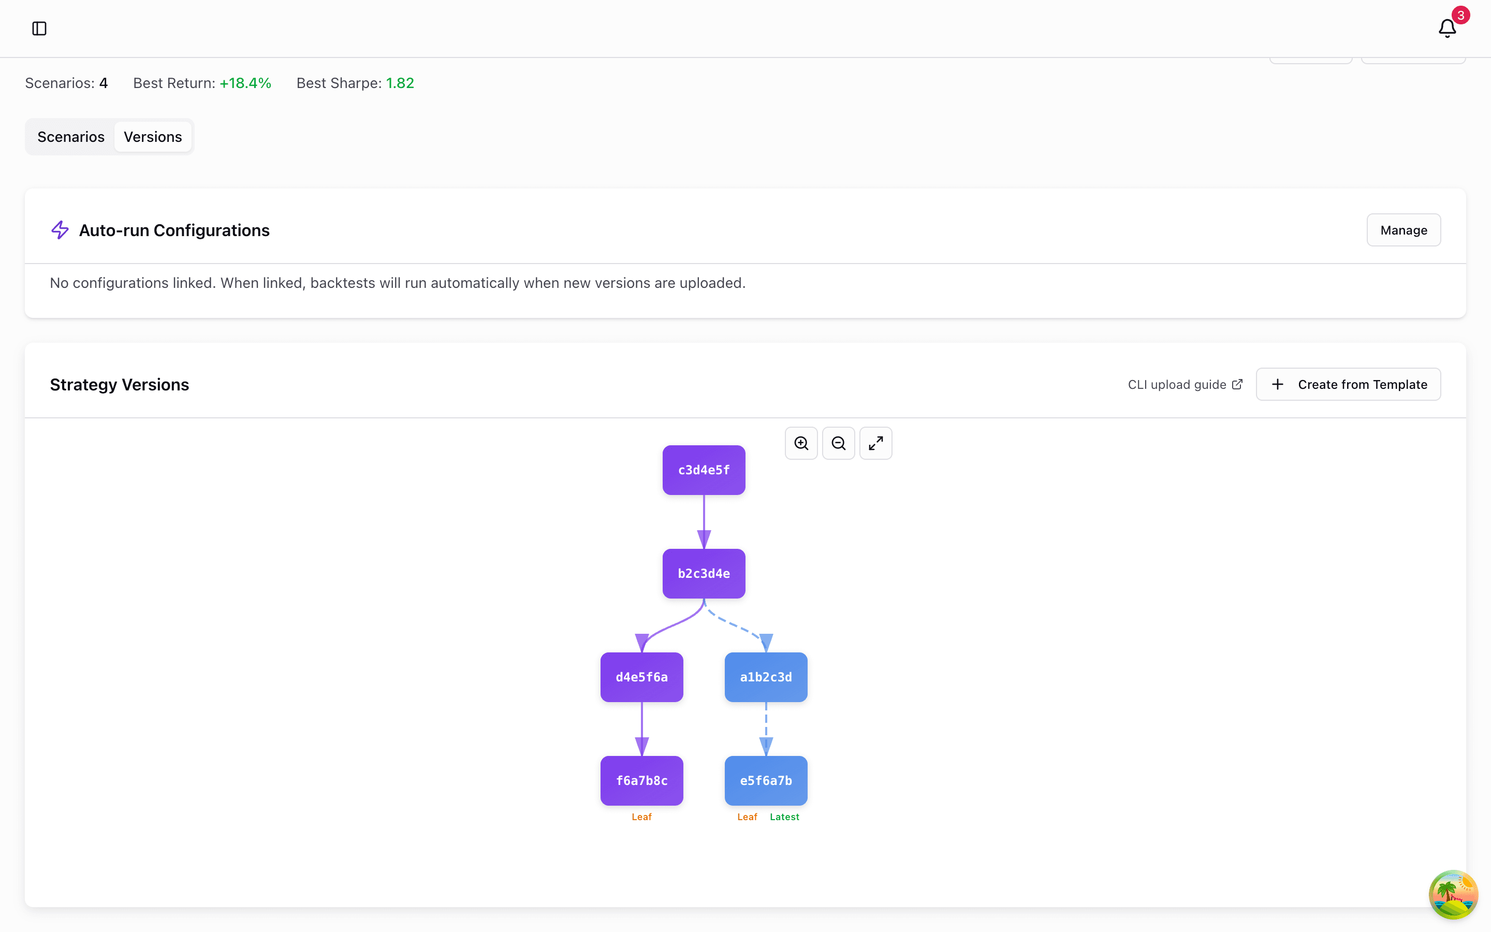The width and height of the screenshot is (1491, 932).
Task: Expand the version graph to fullscreen
Action: pos(875,443)
